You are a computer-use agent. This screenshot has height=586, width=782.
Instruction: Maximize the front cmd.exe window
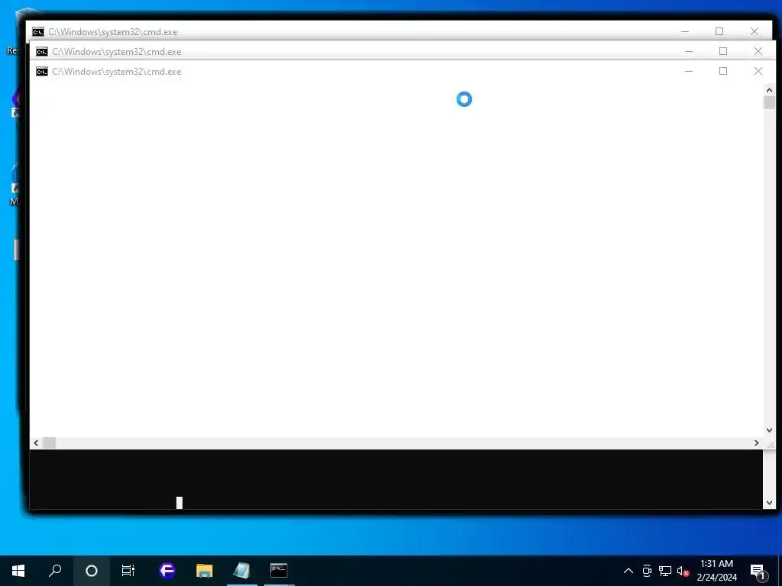point(723,71)
